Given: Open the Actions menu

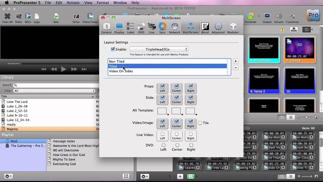Looking at the screenshot, I should point(73,3).
